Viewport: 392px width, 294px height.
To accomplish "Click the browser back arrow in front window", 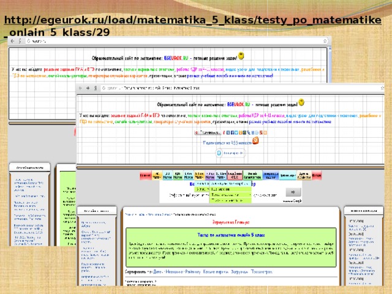I will pos(81,88).
